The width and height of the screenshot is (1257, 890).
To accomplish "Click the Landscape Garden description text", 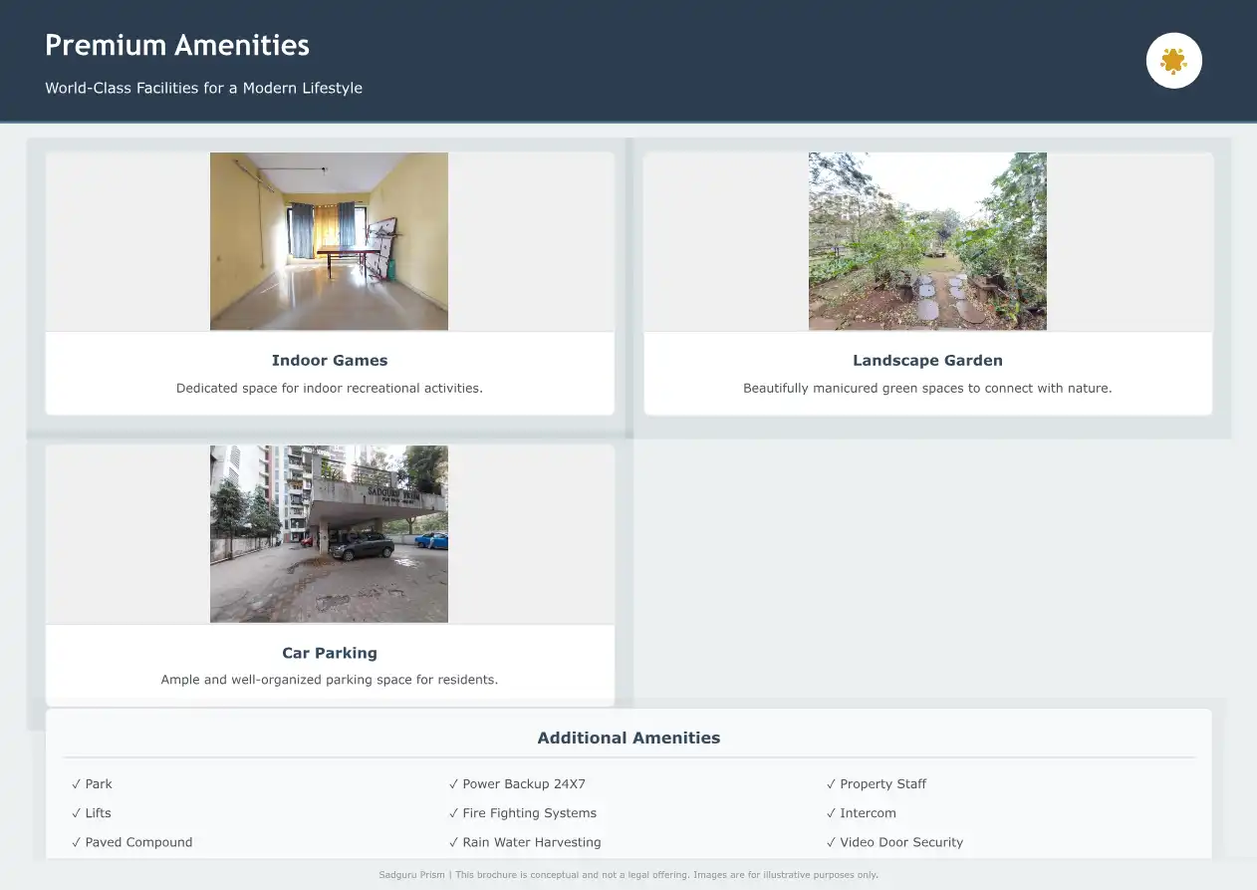I will [926, 389].
